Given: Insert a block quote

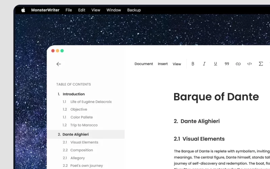Looking at the screenshot, I should 227,64.
